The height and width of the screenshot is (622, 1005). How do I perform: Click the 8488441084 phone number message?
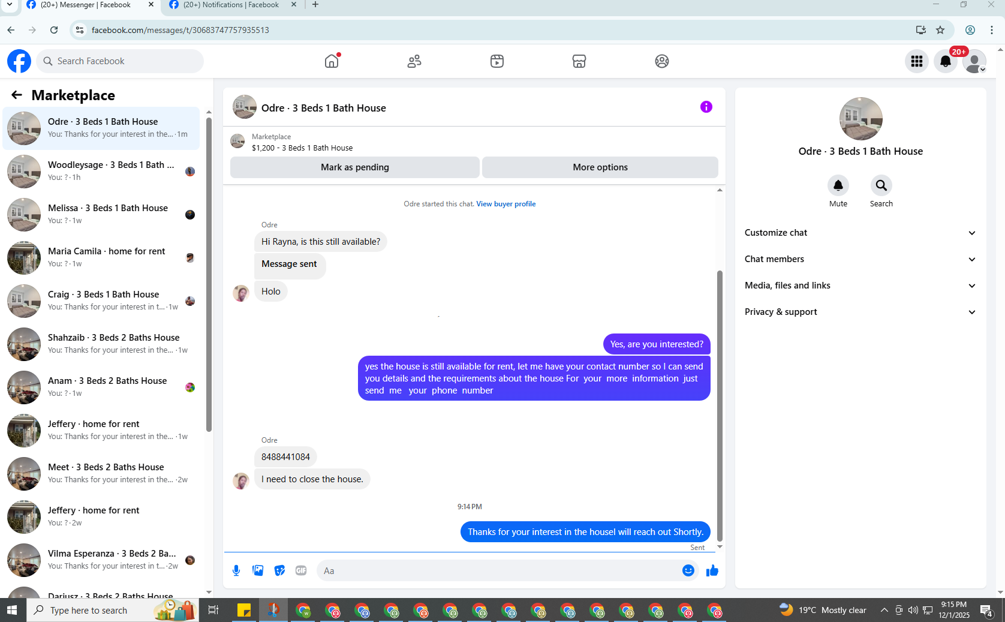285,457
